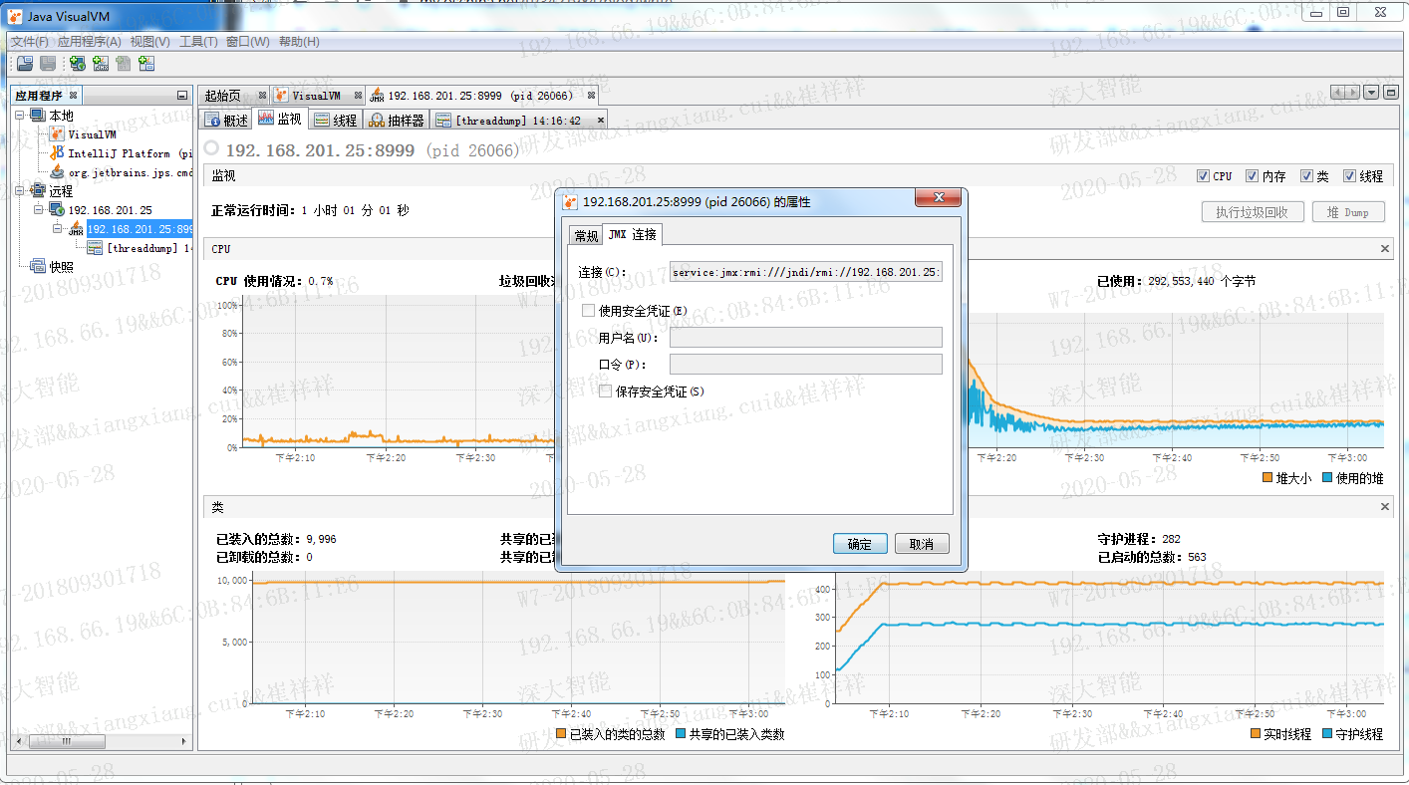Click the JMX connection URL field
This screenshot has width=1409, height=785.
click(806, 272)
